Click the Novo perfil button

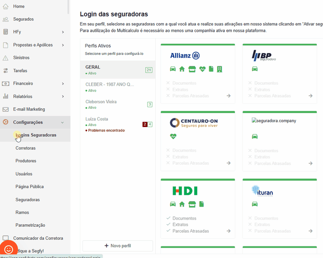point(118,246)
